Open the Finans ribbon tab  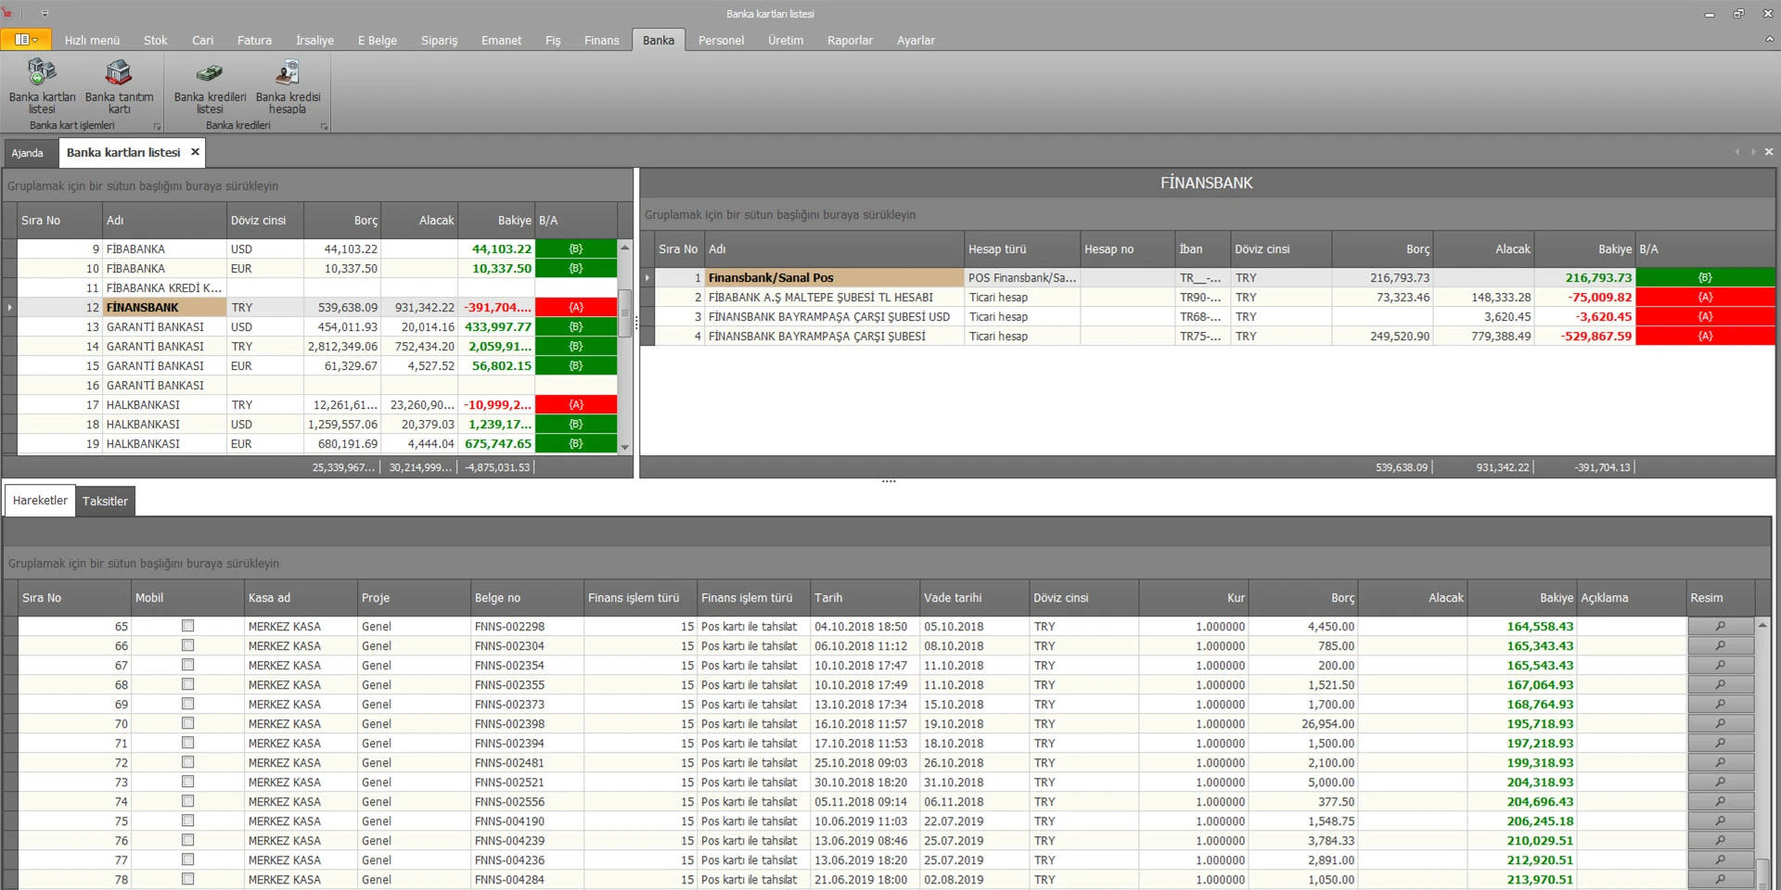coord(601,40)
